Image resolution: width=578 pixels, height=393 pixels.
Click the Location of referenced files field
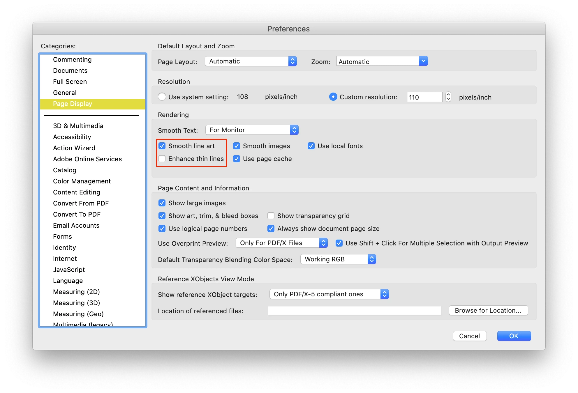[x=354, y=311]
